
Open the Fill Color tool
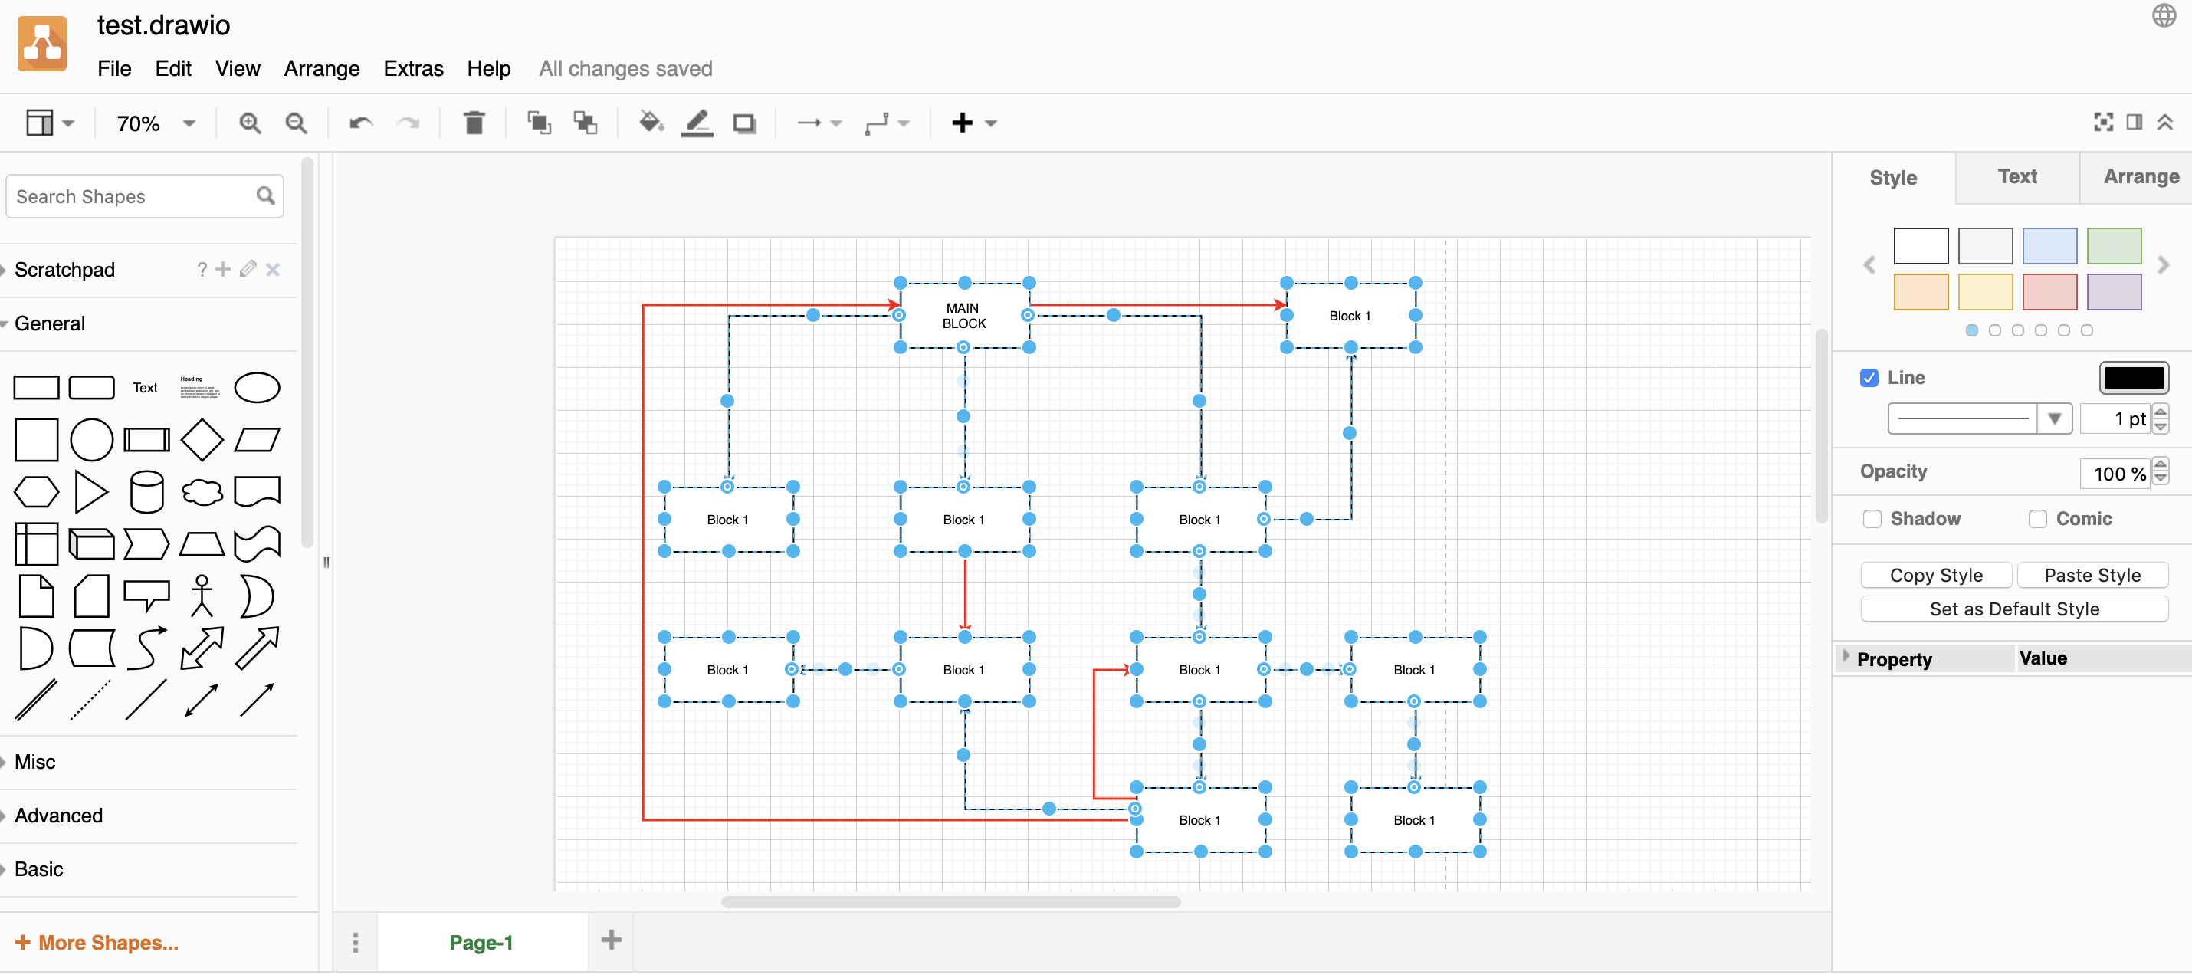pyautogui.click(x=649, y=123)
